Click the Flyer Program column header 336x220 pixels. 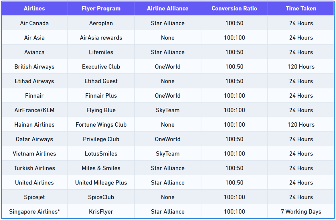pos(101,9)
